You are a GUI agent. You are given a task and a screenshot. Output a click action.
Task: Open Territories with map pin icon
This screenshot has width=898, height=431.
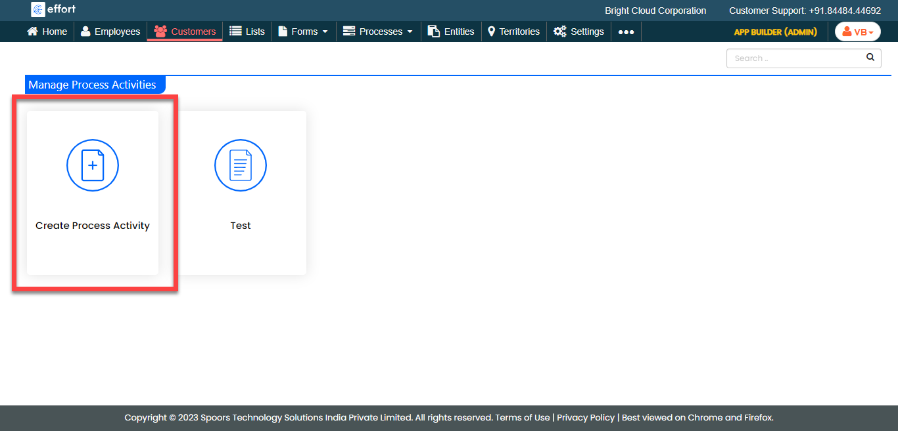[x=491, y=31]
